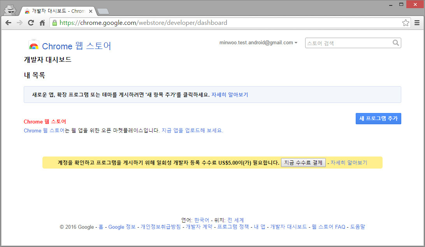Click the 지금 수수료 결제 button
425x247 pixels.
point(303,163)
